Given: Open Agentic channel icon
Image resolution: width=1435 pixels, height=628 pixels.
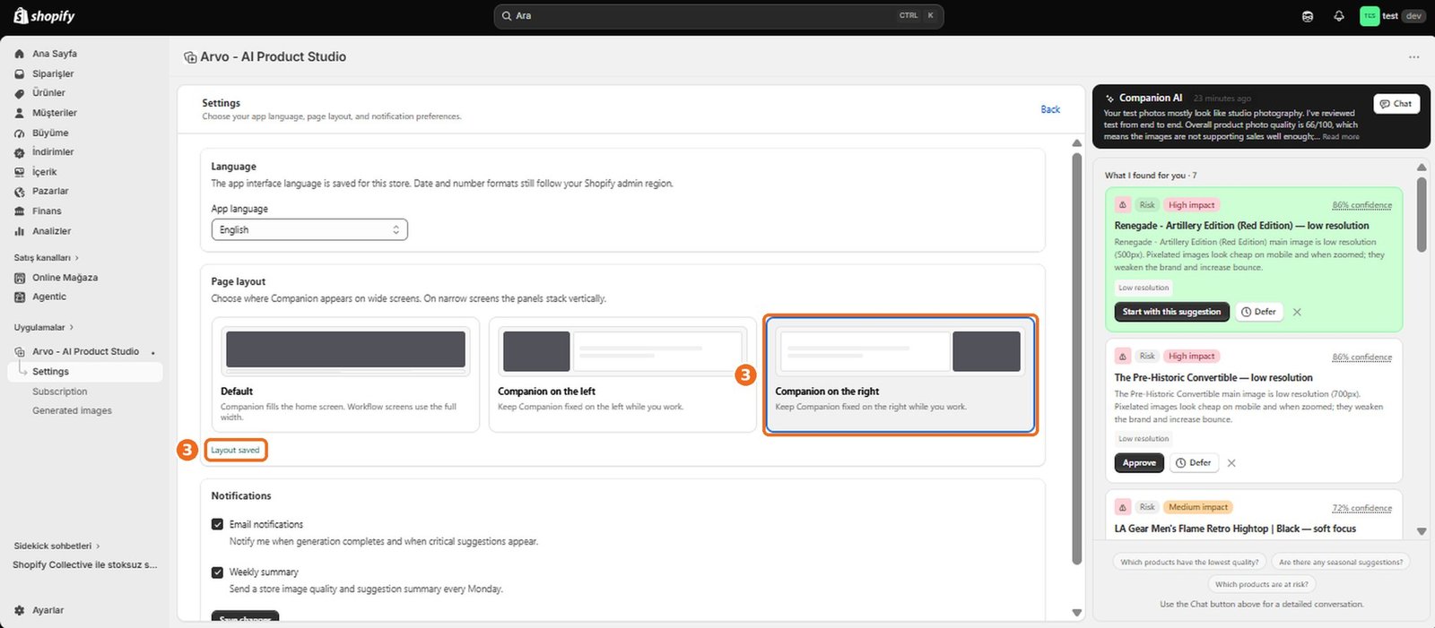Looking at the screenshot, I should tap(20, 297).
